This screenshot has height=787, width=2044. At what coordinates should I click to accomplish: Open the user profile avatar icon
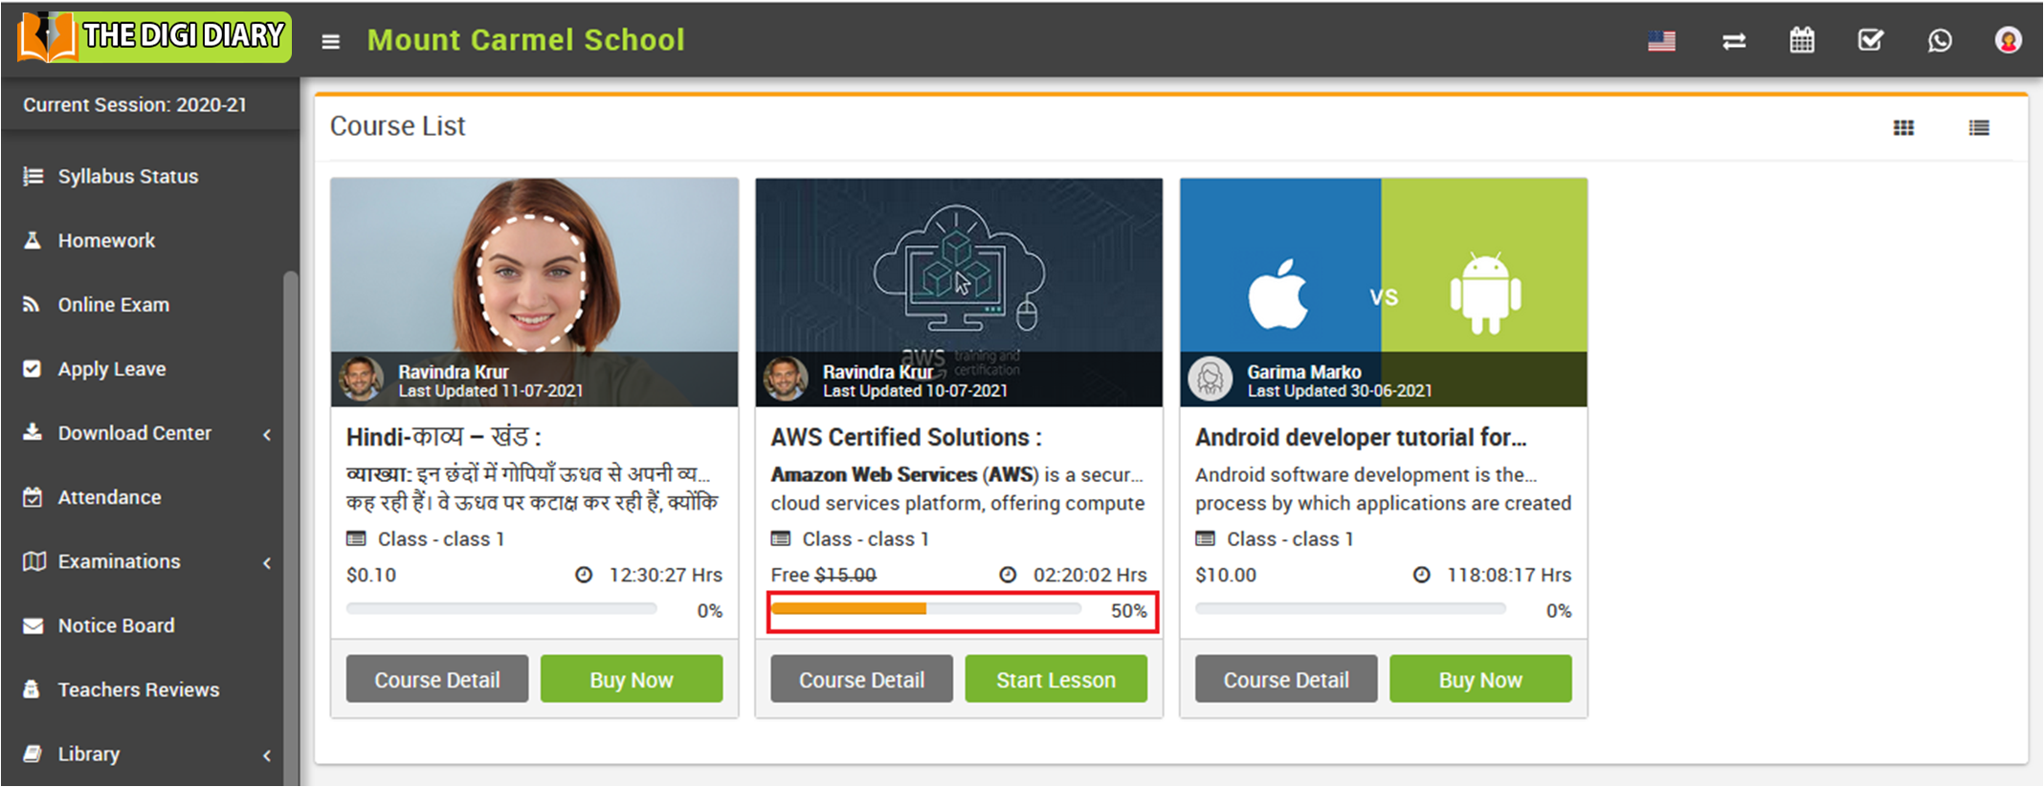pos(2008,40)
